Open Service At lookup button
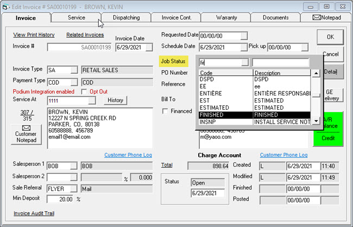Image resolution: width=353 pixels, height=227 pixels. pos(92,100)
